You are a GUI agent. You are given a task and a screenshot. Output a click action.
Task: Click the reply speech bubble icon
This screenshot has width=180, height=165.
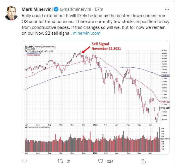coord(25,161)
